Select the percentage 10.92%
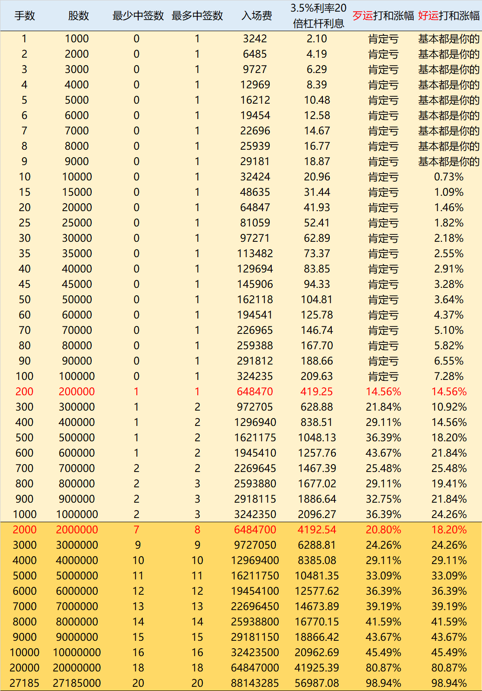482x691 pixels. [x=449, y=407]
